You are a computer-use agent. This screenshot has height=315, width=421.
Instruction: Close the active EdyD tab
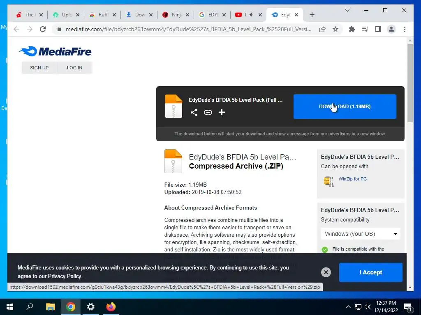296,15
